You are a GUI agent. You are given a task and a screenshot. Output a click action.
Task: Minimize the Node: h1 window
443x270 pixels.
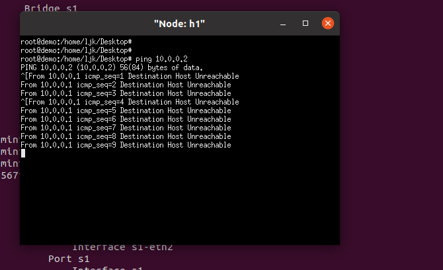tap(283, 23)
